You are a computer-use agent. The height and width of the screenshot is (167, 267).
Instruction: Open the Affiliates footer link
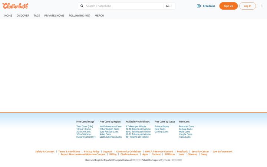coord(170,154)
